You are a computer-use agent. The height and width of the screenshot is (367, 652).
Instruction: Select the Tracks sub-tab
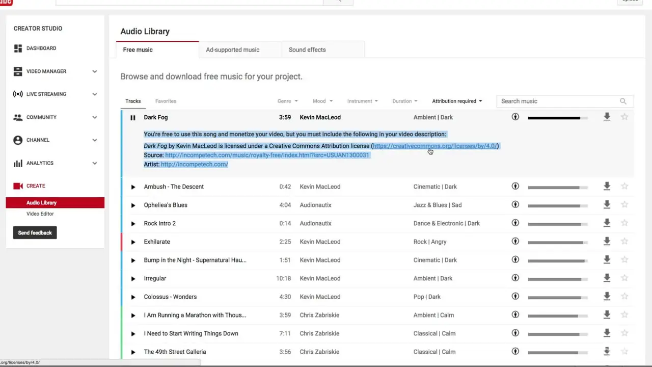point(133,101)
